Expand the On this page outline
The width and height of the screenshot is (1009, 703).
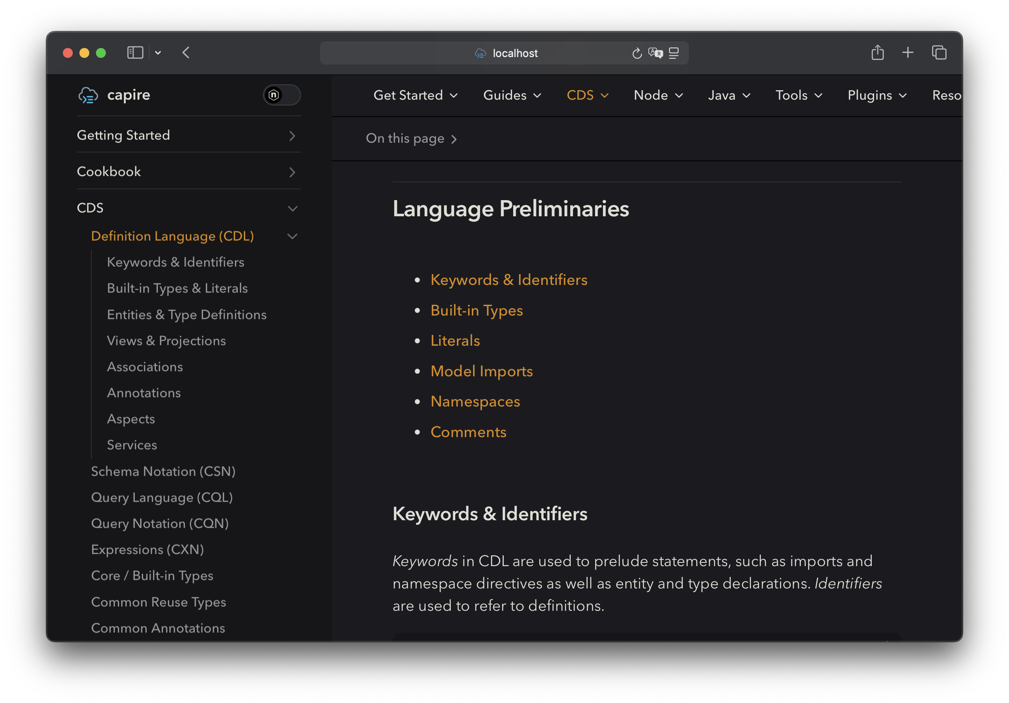[x=411, y=139]
